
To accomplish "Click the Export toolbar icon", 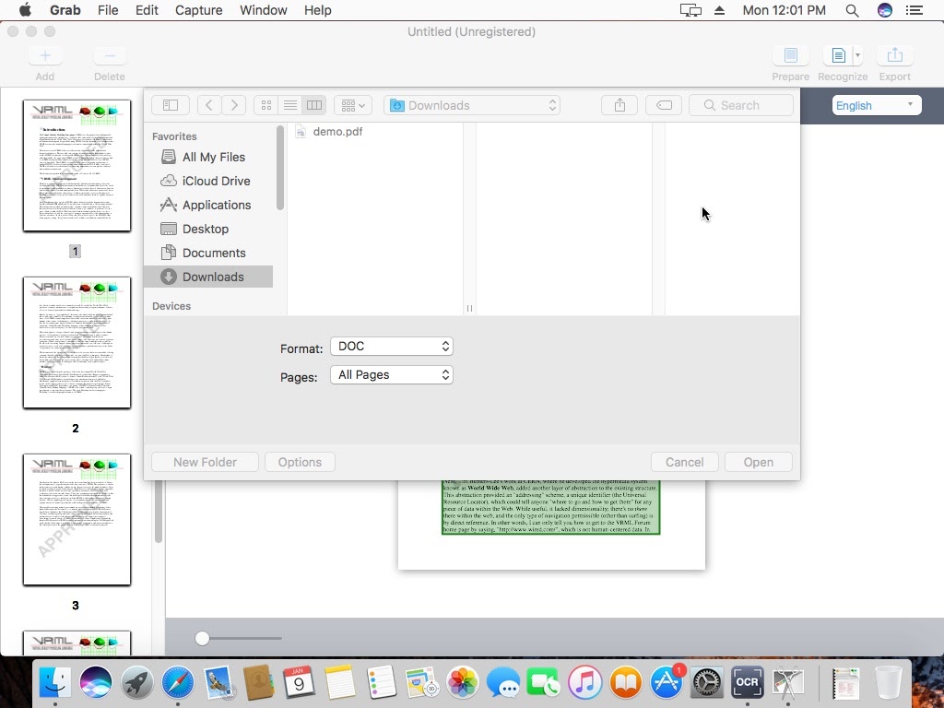I will click(894, 55).
